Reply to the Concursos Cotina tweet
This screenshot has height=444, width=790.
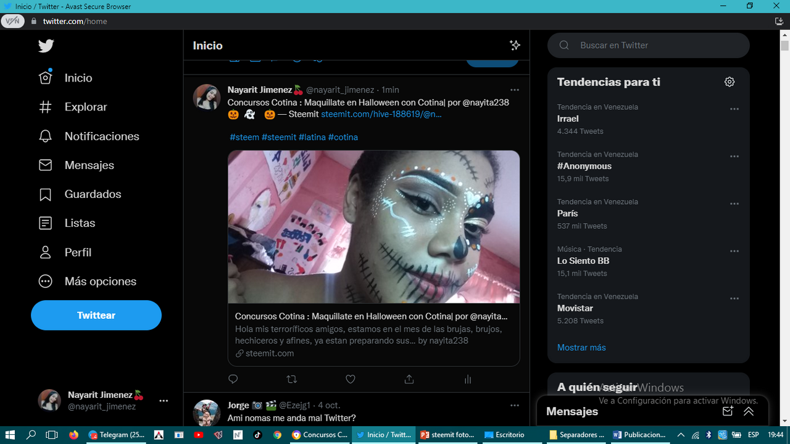point(233,379)
